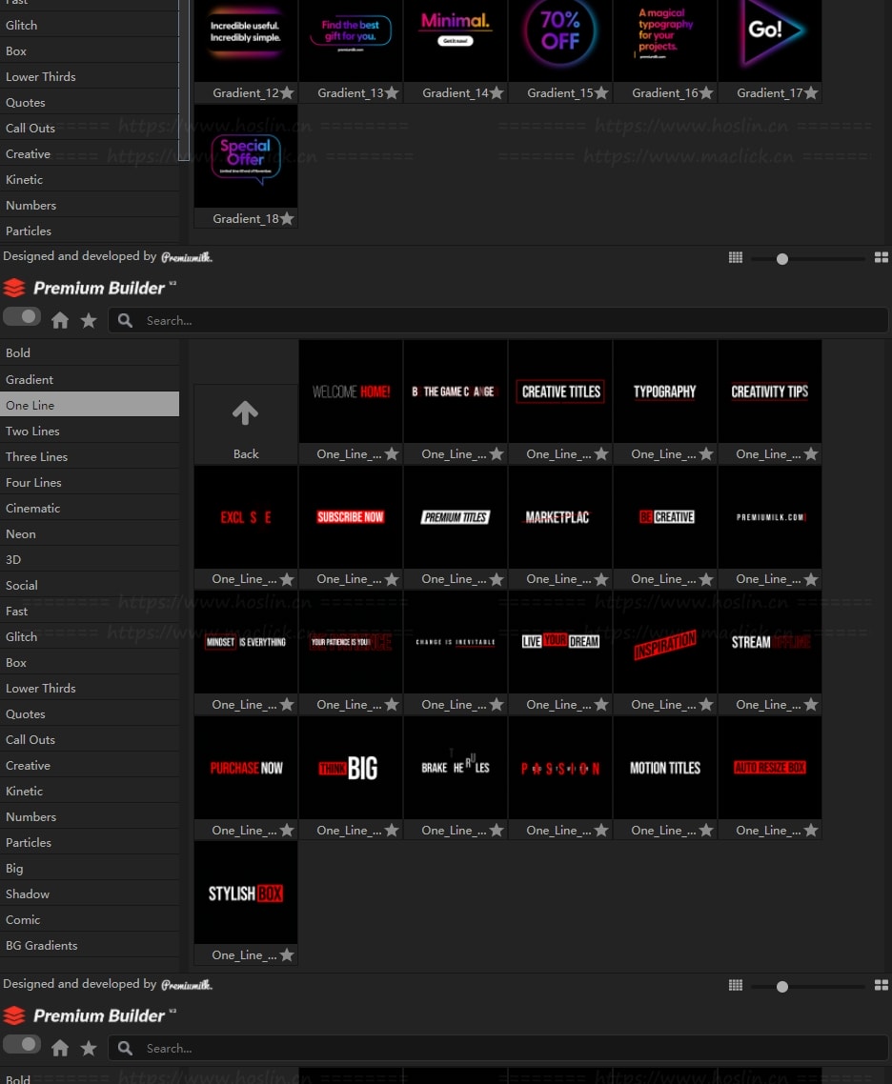
Task: Click the Home icon above the One Line list
Action: click(60, 320)
